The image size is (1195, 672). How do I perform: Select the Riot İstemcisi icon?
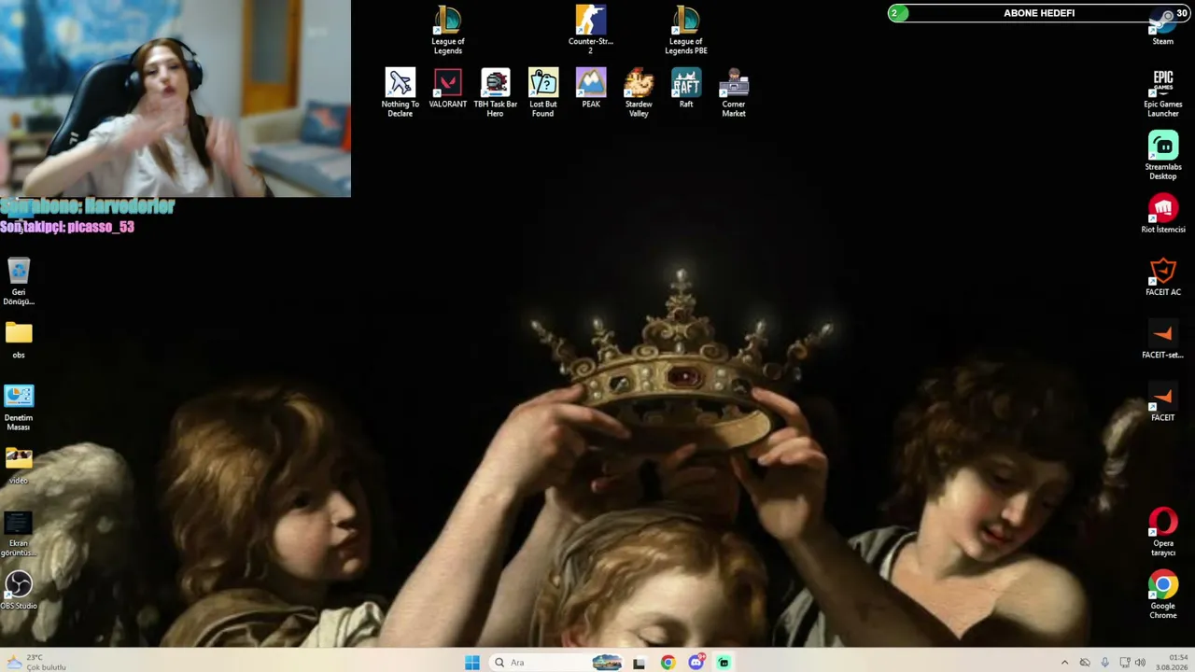pos(1163,214)
